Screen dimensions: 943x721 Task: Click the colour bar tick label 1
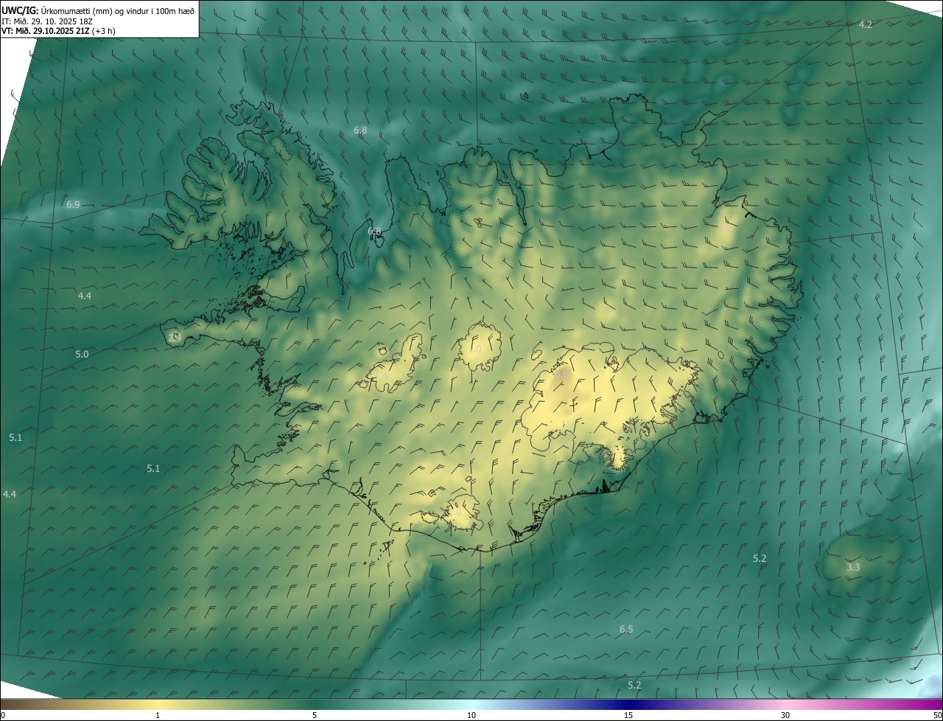[x=158, y=715]
